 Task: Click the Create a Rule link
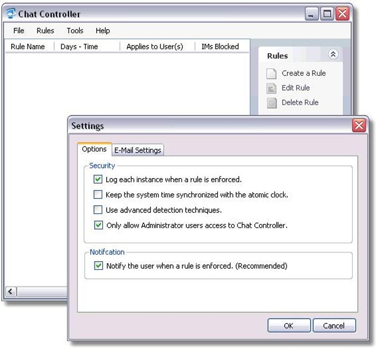point(304,73)
